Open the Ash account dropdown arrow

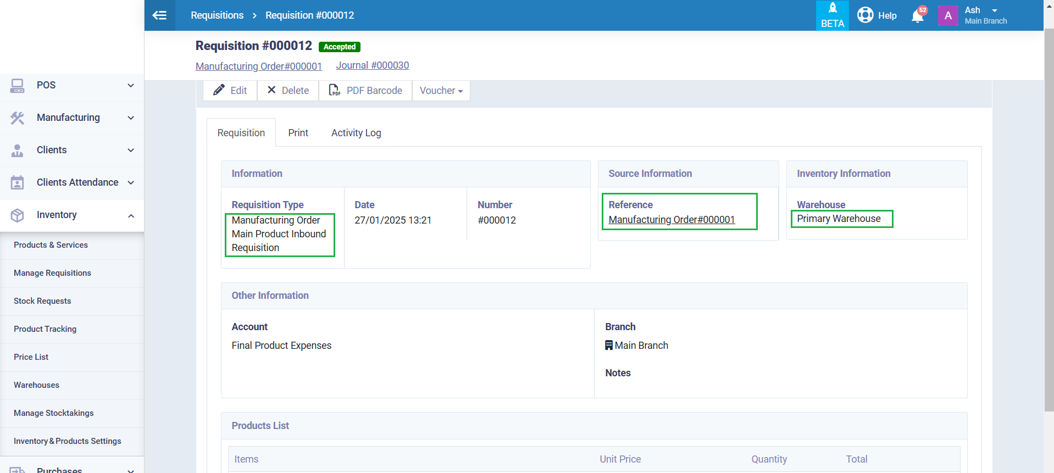point(994,10)
